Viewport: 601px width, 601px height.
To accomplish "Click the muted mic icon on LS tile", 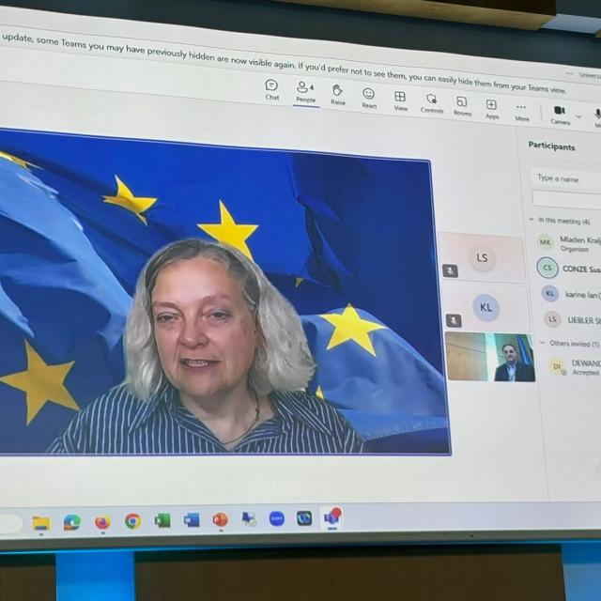I will (450, 270).
